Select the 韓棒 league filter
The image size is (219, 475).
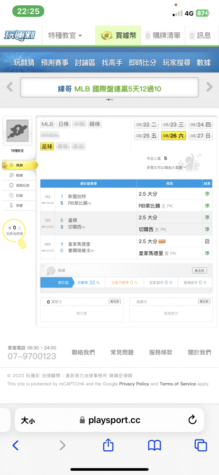(x=95, y=124)
